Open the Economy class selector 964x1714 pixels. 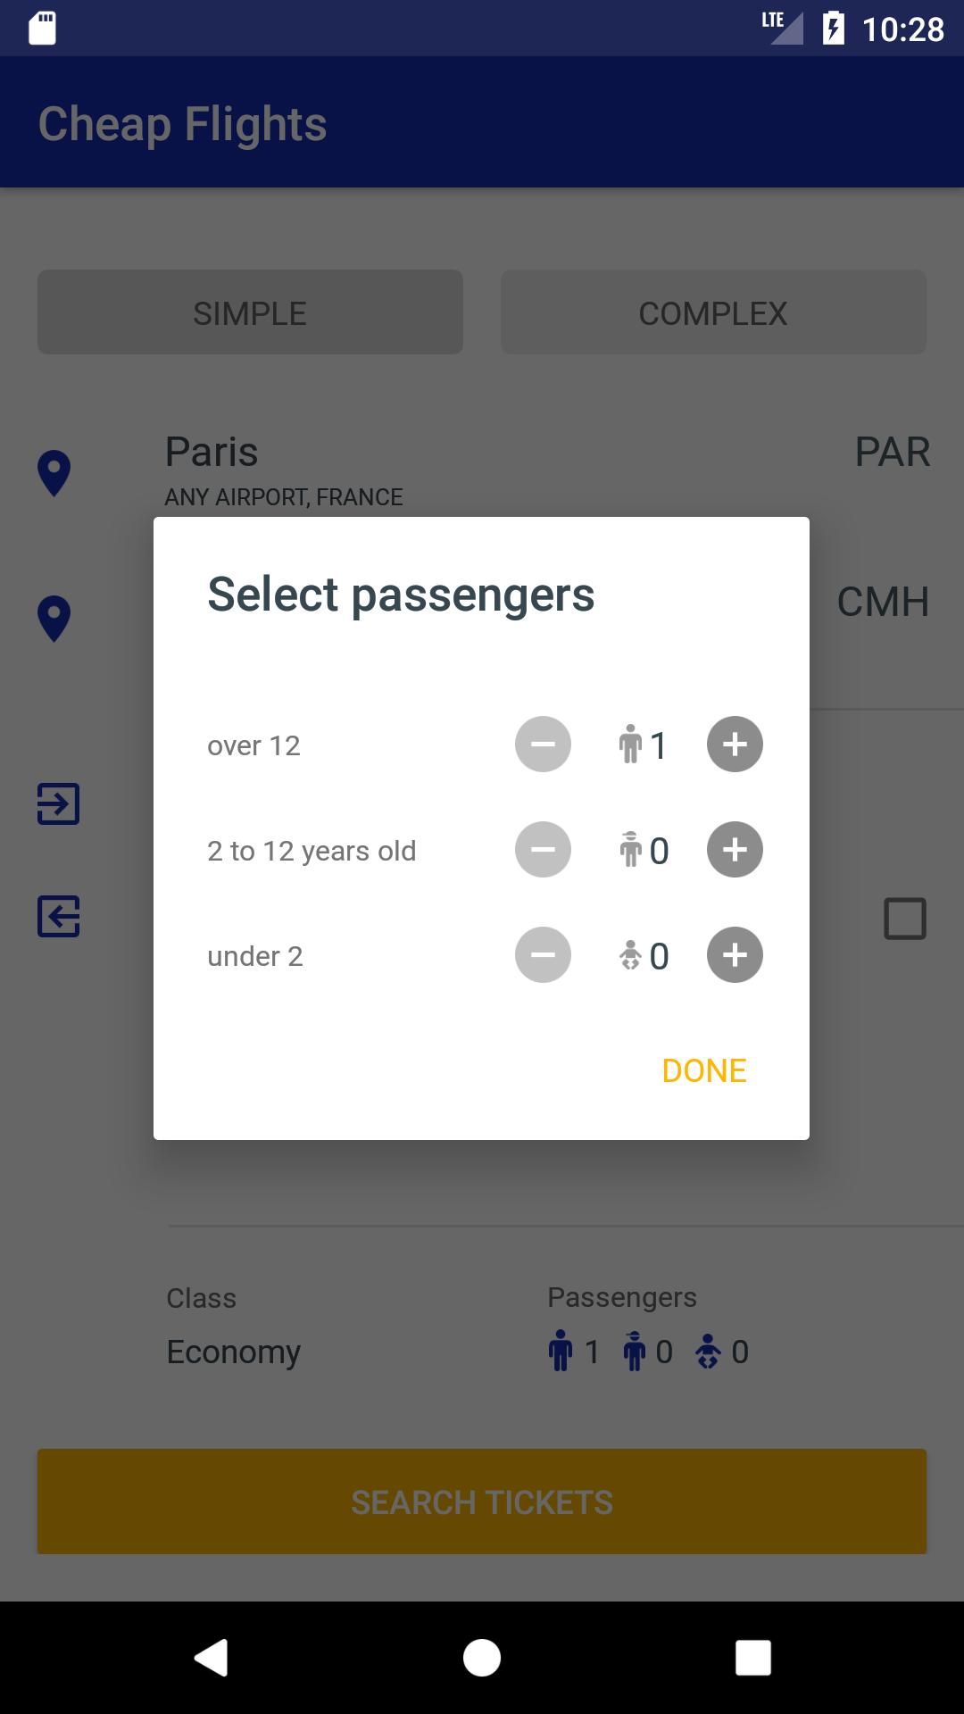234,1352
